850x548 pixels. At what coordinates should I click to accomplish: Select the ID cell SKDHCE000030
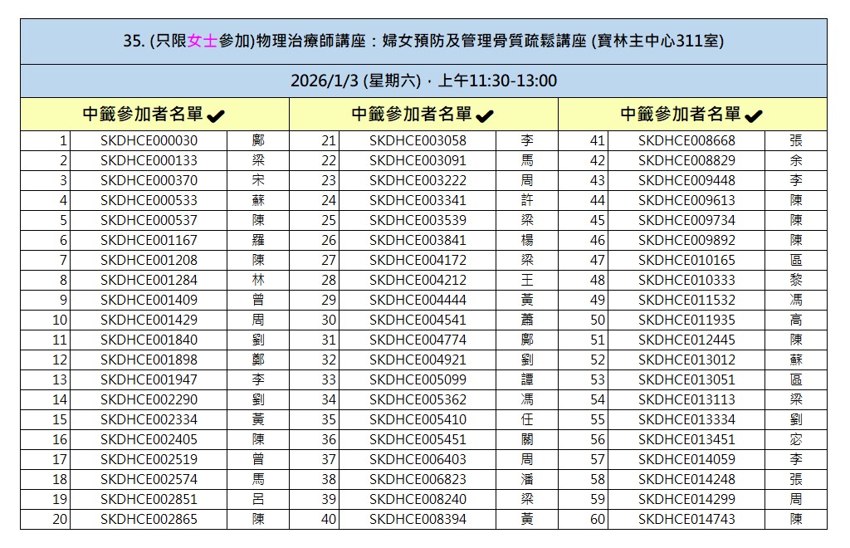[149, 140]
